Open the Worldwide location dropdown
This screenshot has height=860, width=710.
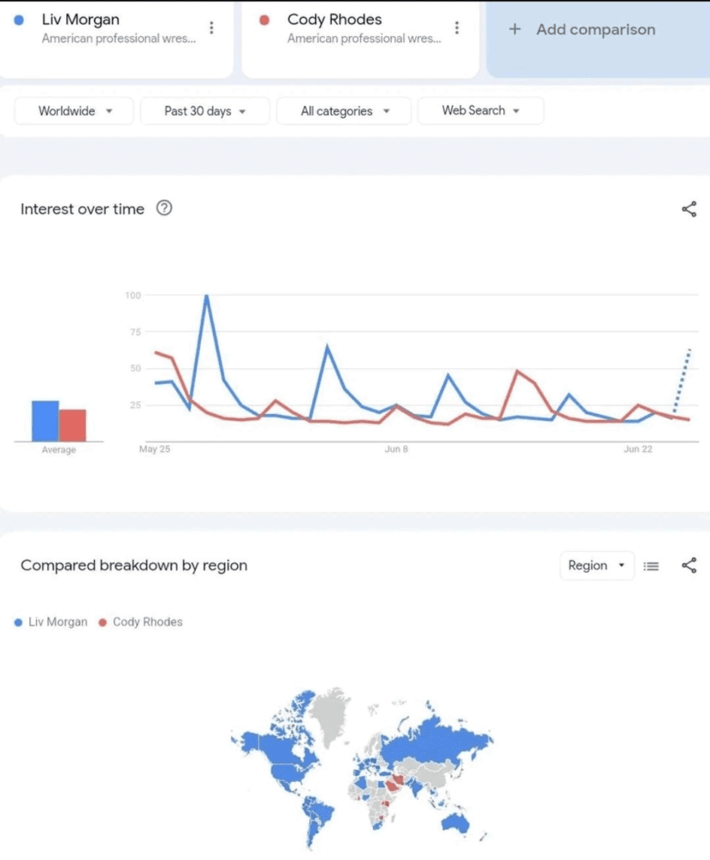point(73,110)
